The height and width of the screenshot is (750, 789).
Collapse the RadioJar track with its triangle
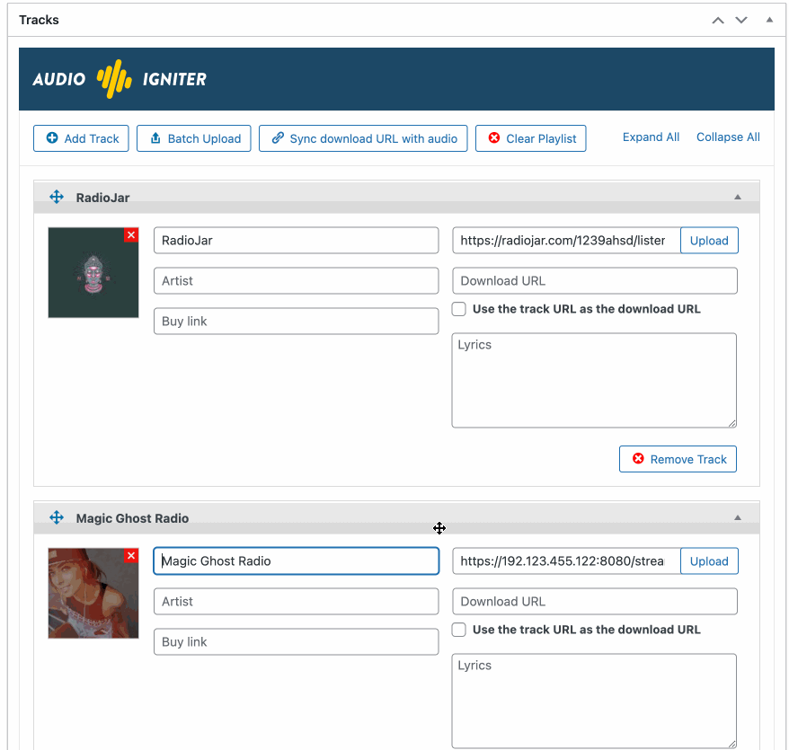pos(738,197)
